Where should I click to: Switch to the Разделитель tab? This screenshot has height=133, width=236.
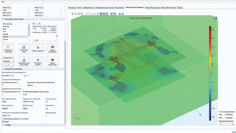[x=119, y=8]
